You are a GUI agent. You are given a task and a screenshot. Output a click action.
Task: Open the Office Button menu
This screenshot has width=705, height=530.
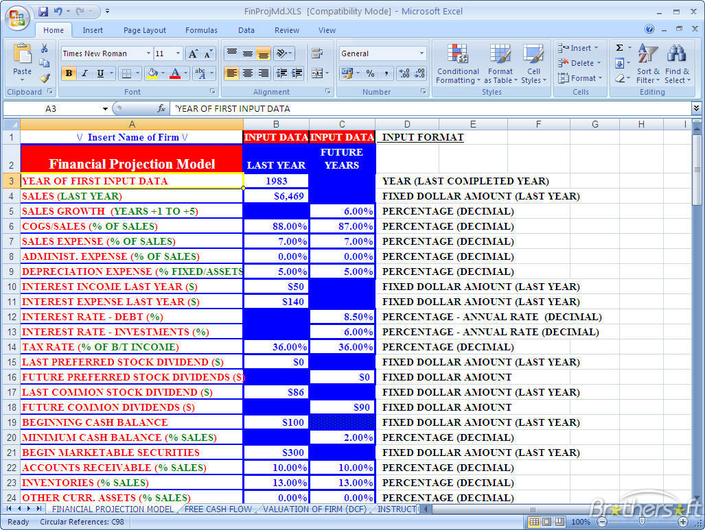point(16,16)
